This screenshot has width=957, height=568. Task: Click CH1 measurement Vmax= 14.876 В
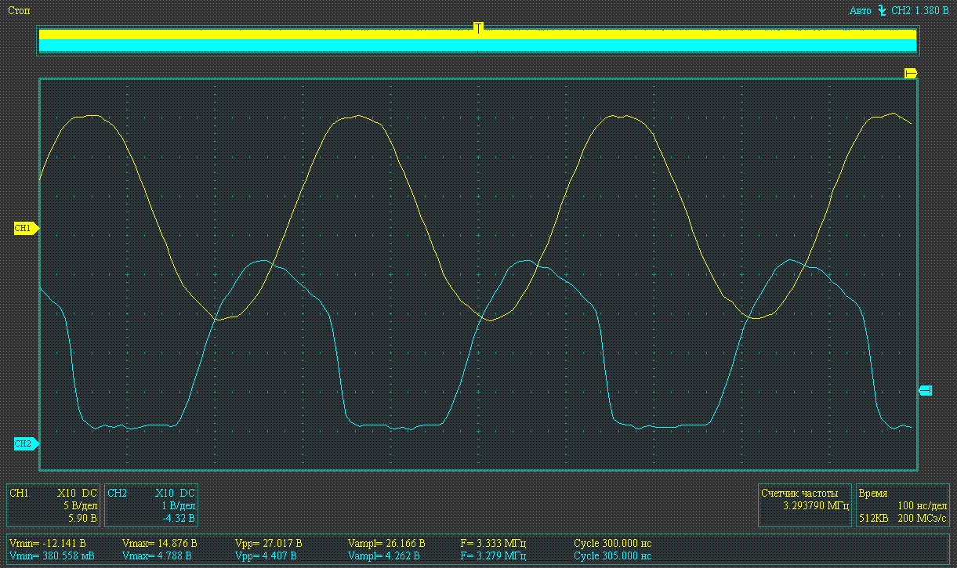pos(160,543)
